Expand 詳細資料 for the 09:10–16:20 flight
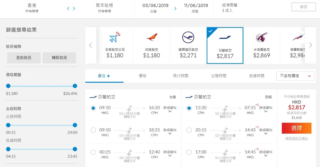The image size is (320, 167). click(170, 110)
